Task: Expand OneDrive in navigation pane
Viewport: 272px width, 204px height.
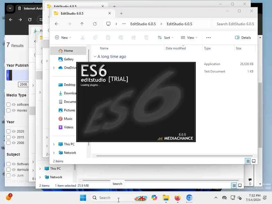Action: pyautogui.click(x=54, y=68)
